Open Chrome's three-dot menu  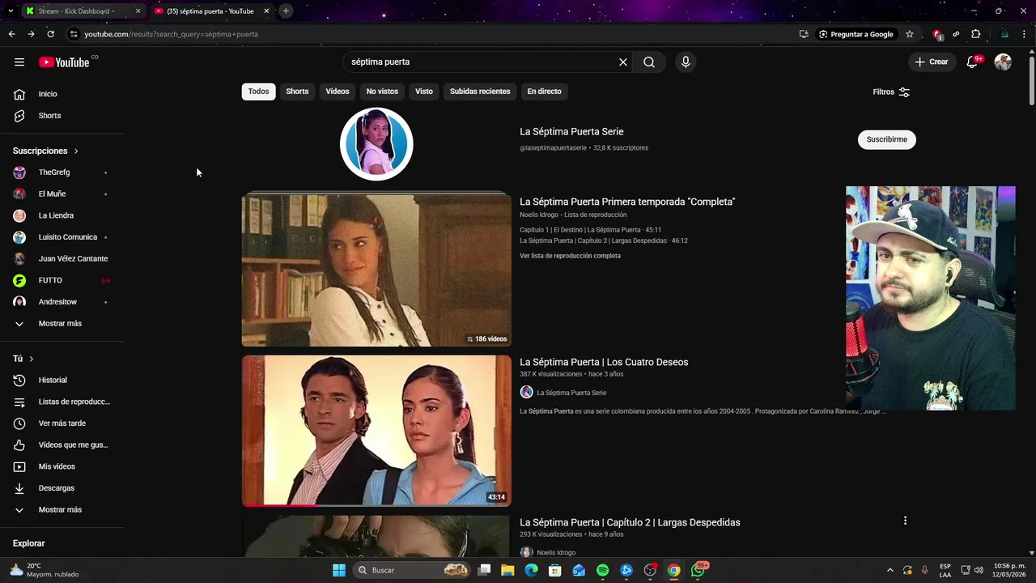pos(1025,34)
